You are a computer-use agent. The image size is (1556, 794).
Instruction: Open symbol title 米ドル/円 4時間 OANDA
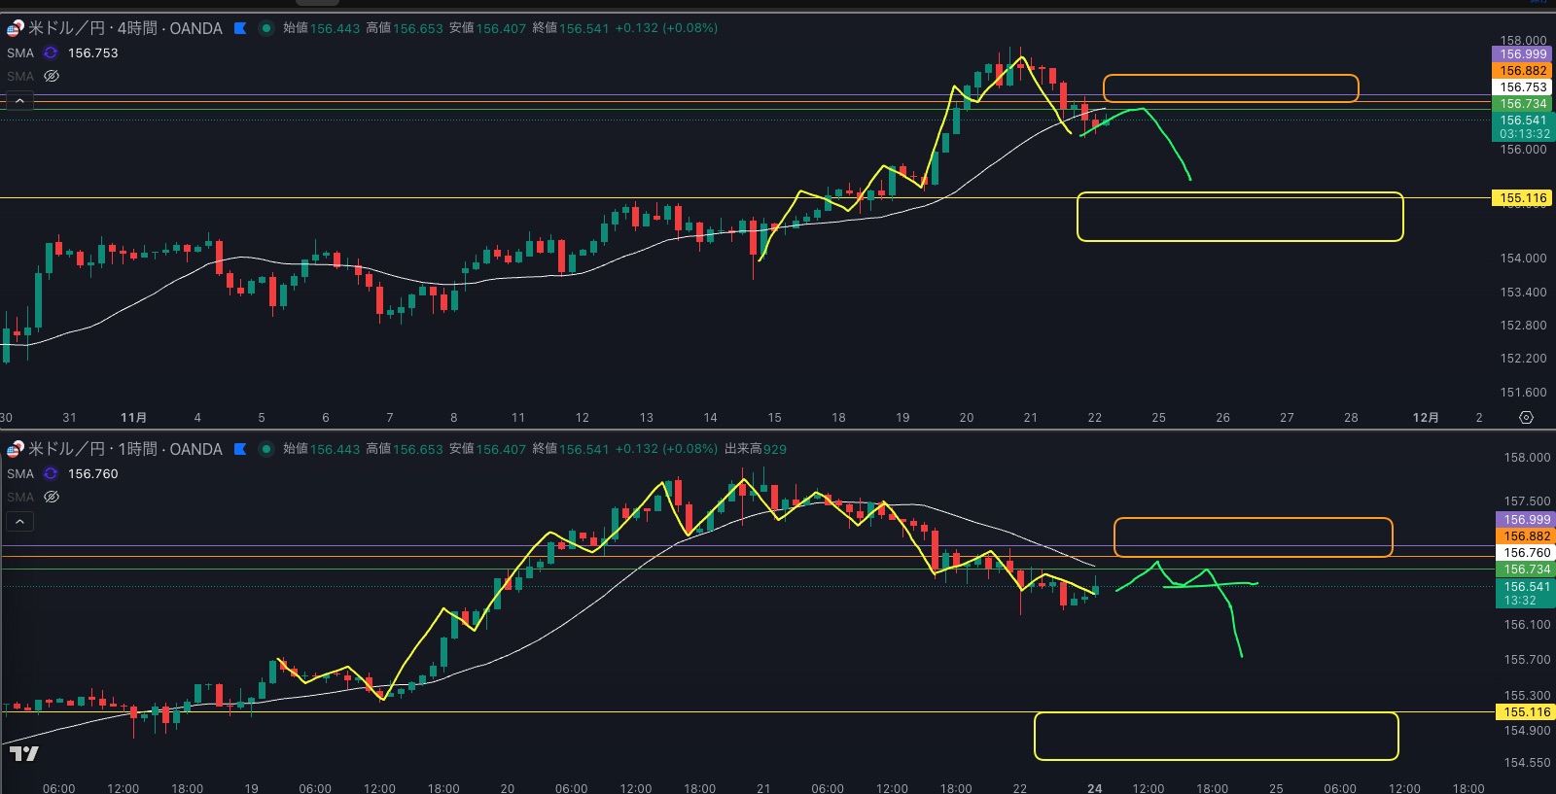(124, 28)
